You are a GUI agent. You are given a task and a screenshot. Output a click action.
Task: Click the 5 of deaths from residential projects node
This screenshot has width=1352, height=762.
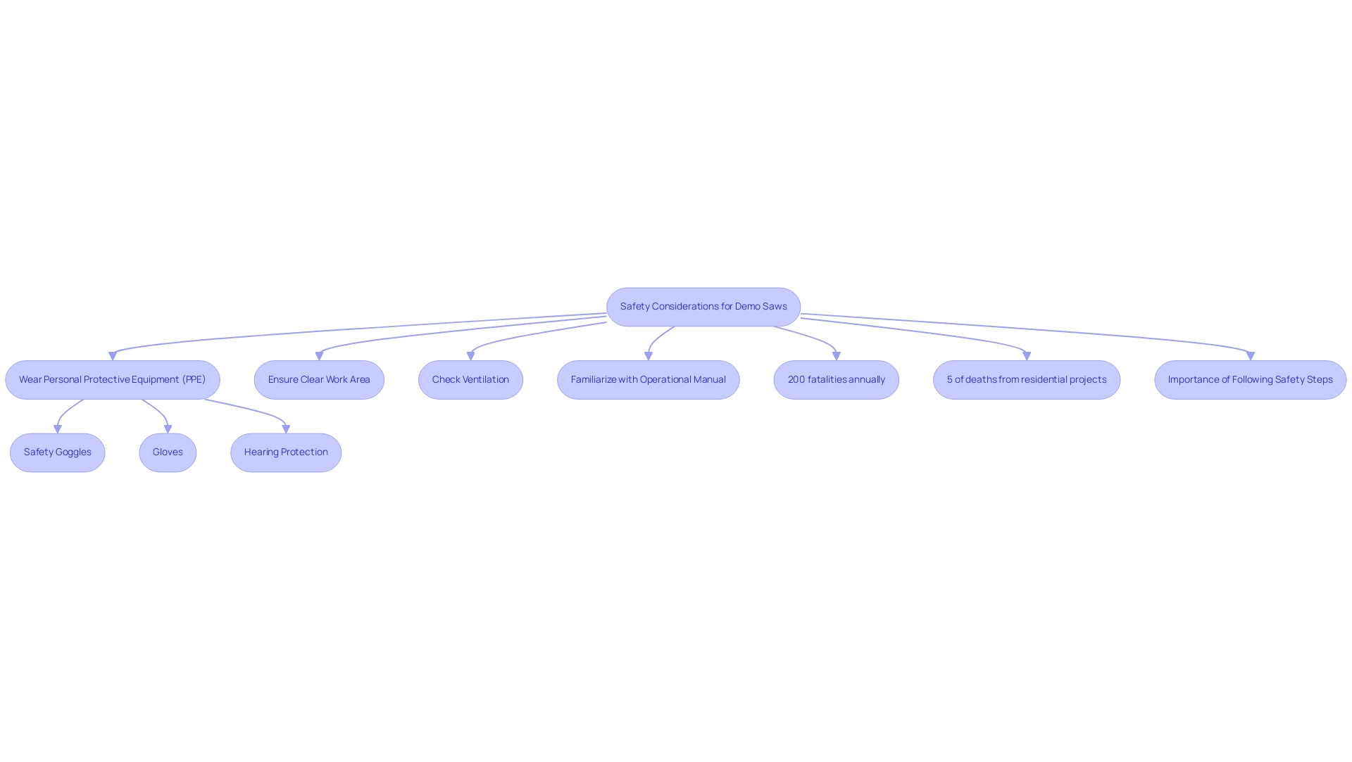coord(1027,380)
